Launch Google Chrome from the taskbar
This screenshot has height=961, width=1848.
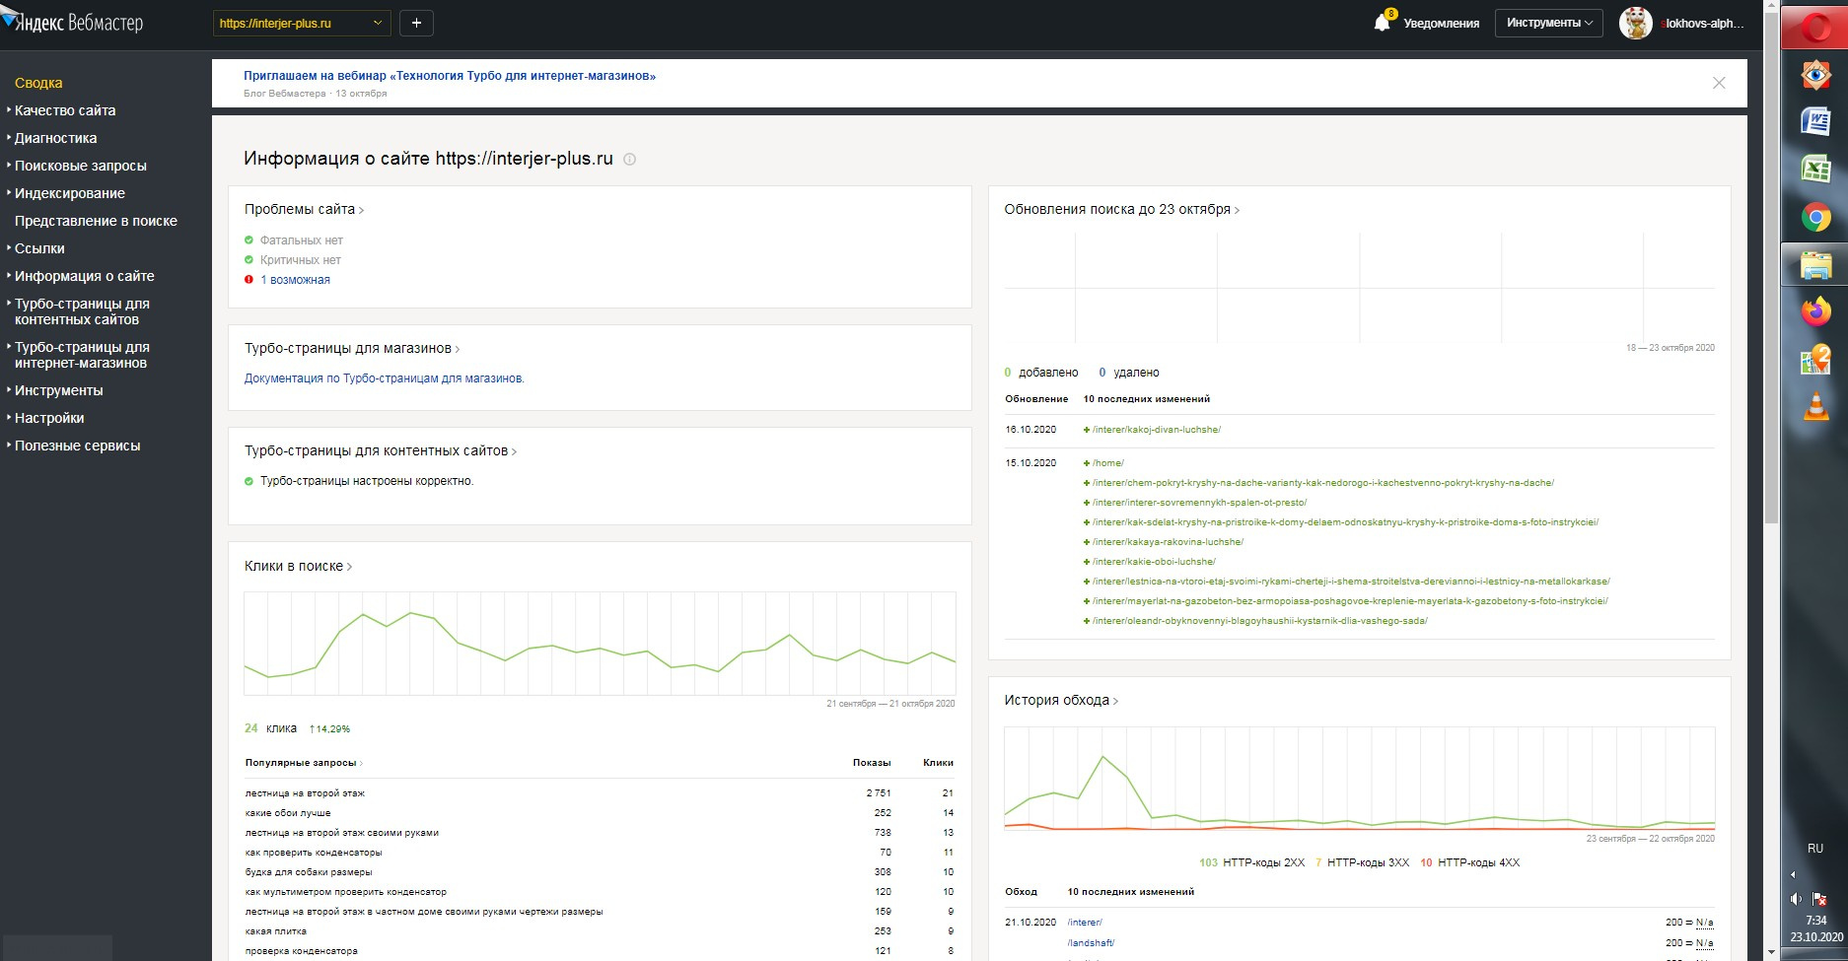coord(1815,217)
